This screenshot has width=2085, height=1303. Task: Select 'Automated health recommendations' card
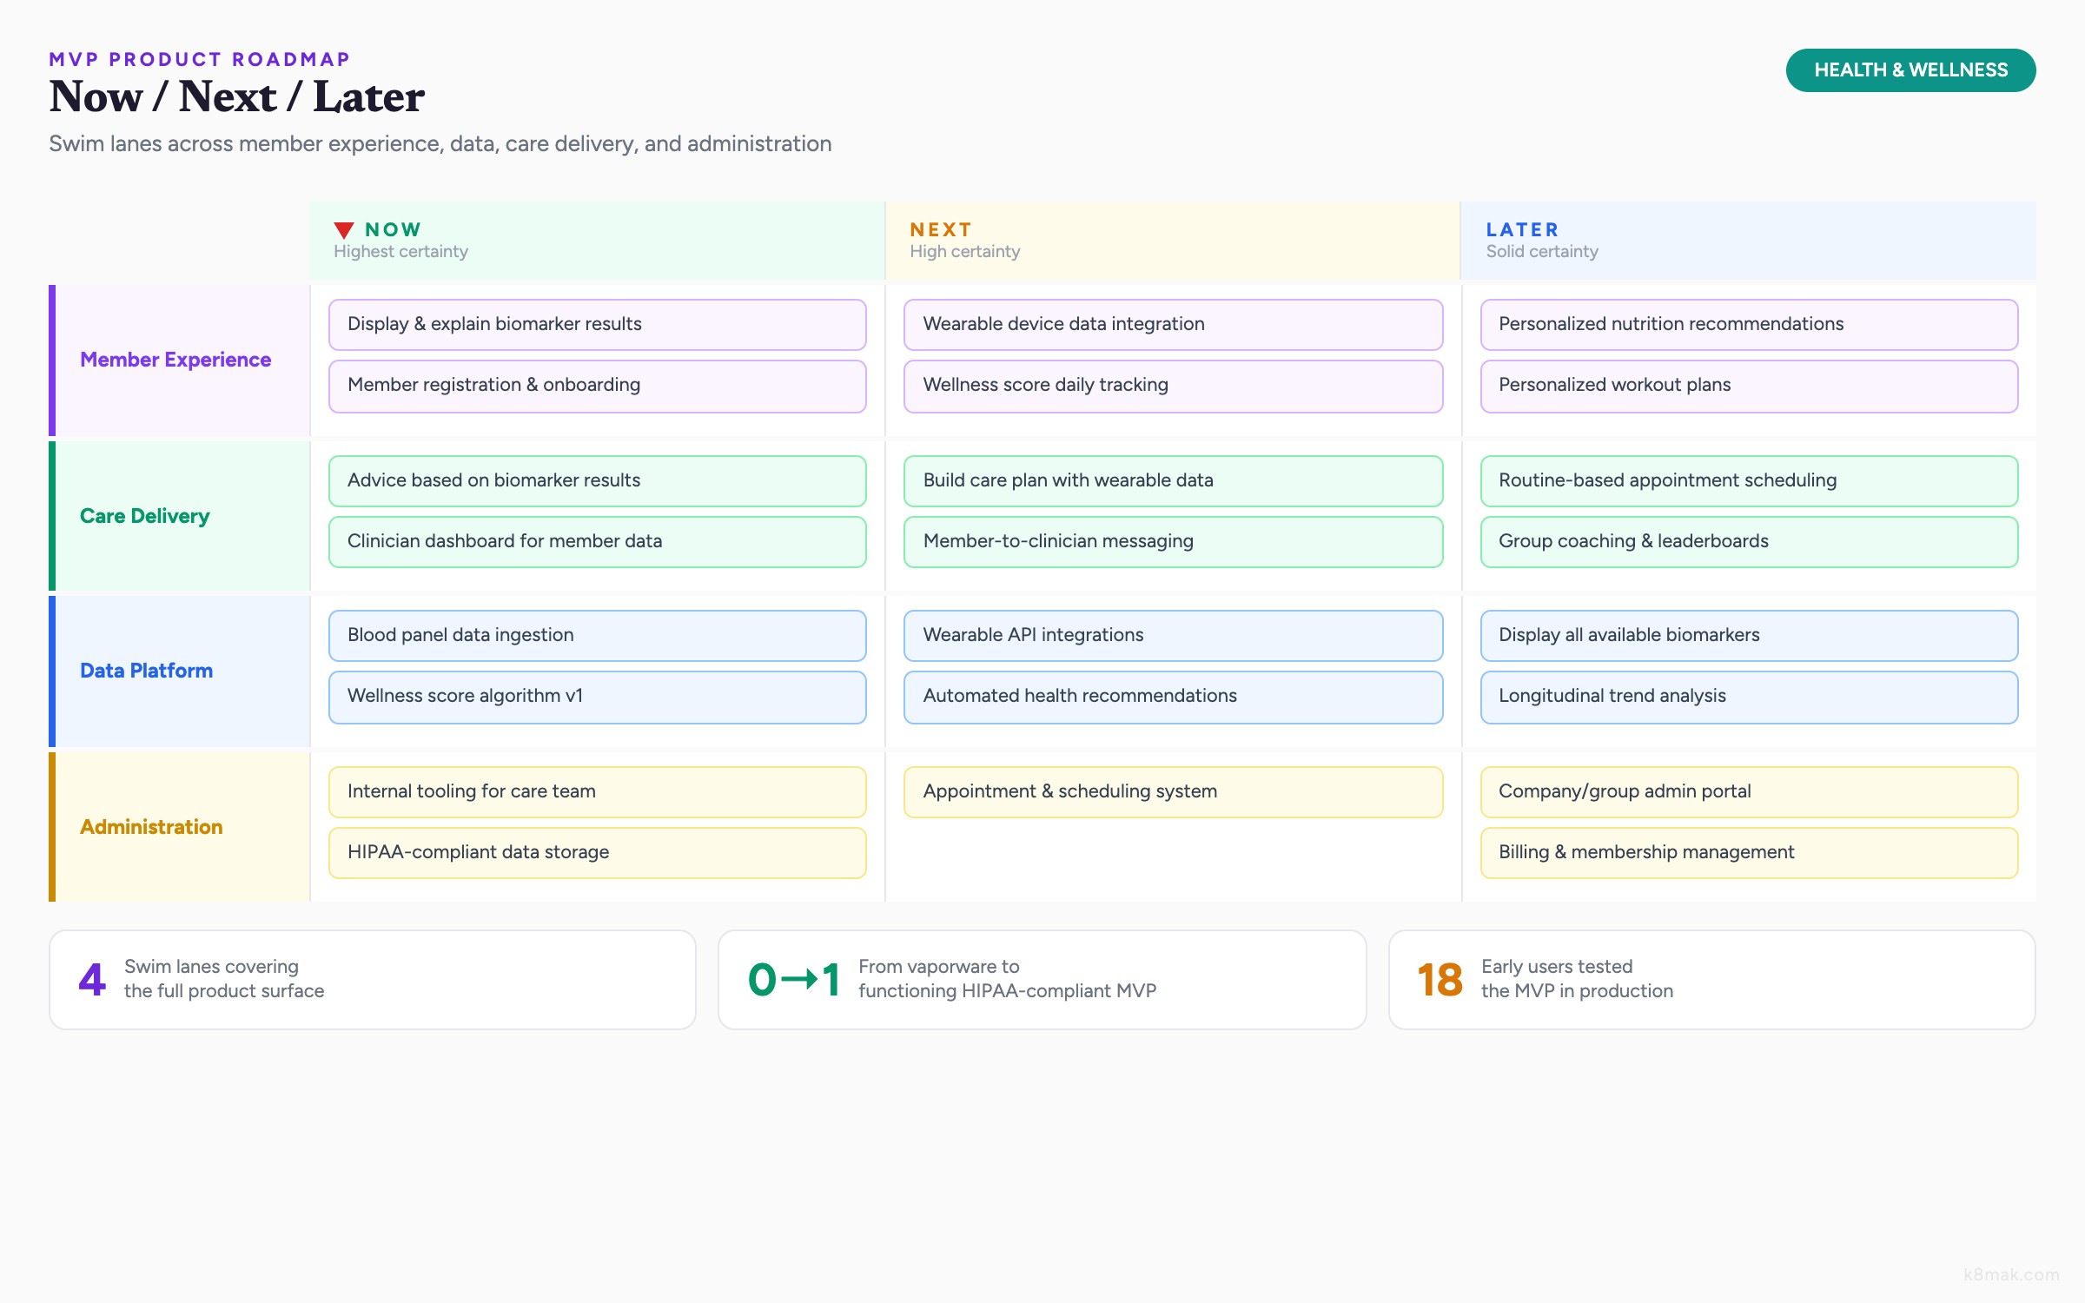pos(1174,697)
